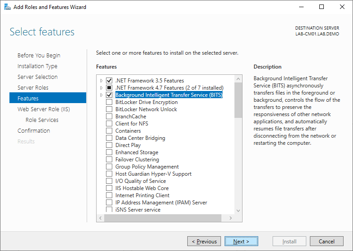Screen dimensions: 353x251
Task: Expand Background Intelligent Transfer Service node
Action: (x=101, y=95)
